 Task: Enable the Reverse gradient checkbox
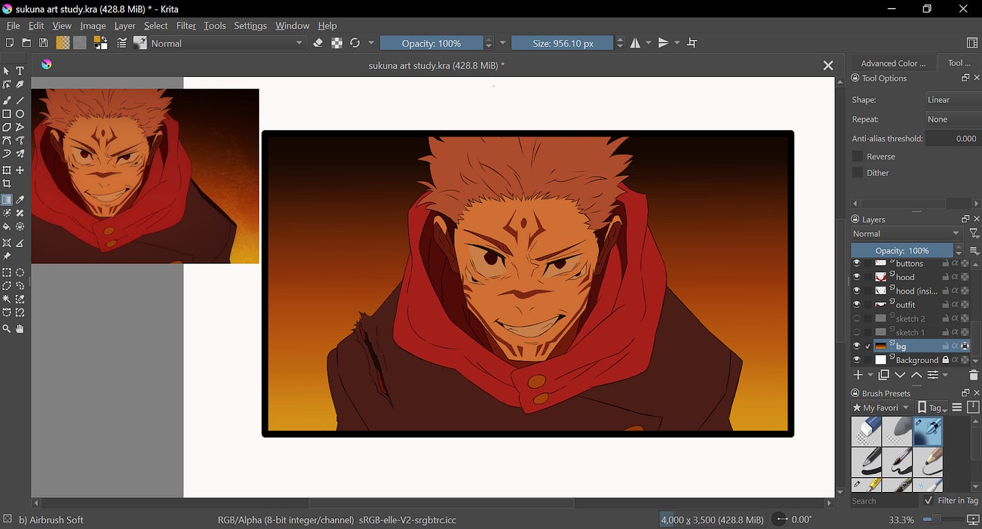pyautogui.click(x=857, y=156)
